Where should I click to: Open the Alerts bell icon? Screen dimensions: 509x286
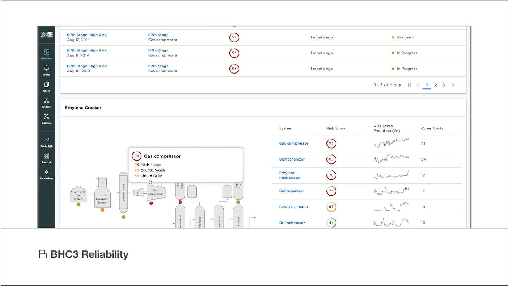[x=47, y=68]
